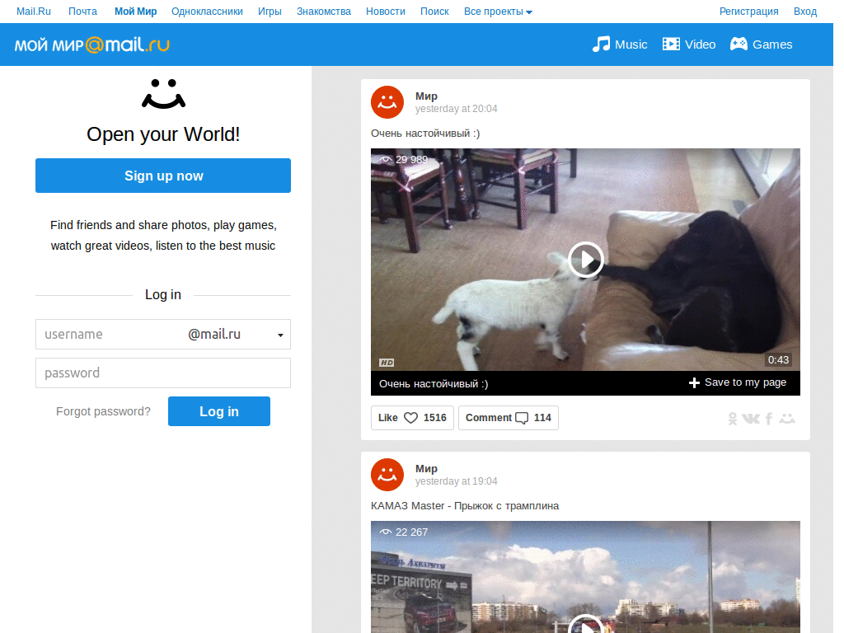Open Новости in top navigation
This screenshot has height=633, width=844.
click(386, 12)
